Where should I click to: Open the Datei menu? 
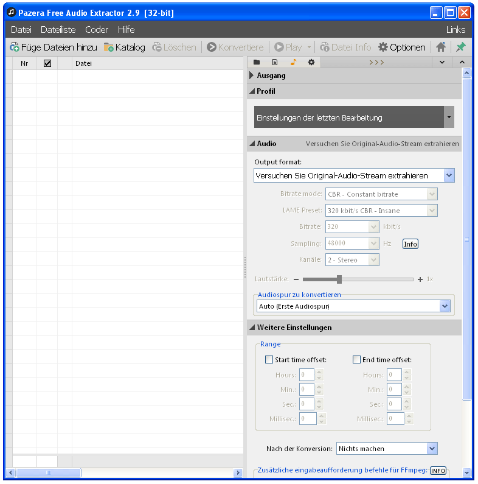21,30
